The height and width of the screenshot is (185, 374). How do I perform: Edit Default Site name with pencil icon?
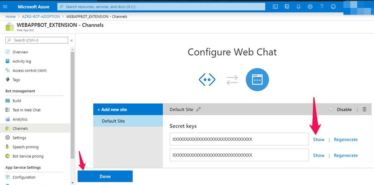[198, 109]
